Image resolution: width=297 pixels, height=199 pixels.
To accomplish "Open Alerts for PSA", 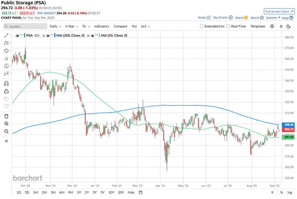I will coord(241,18).
